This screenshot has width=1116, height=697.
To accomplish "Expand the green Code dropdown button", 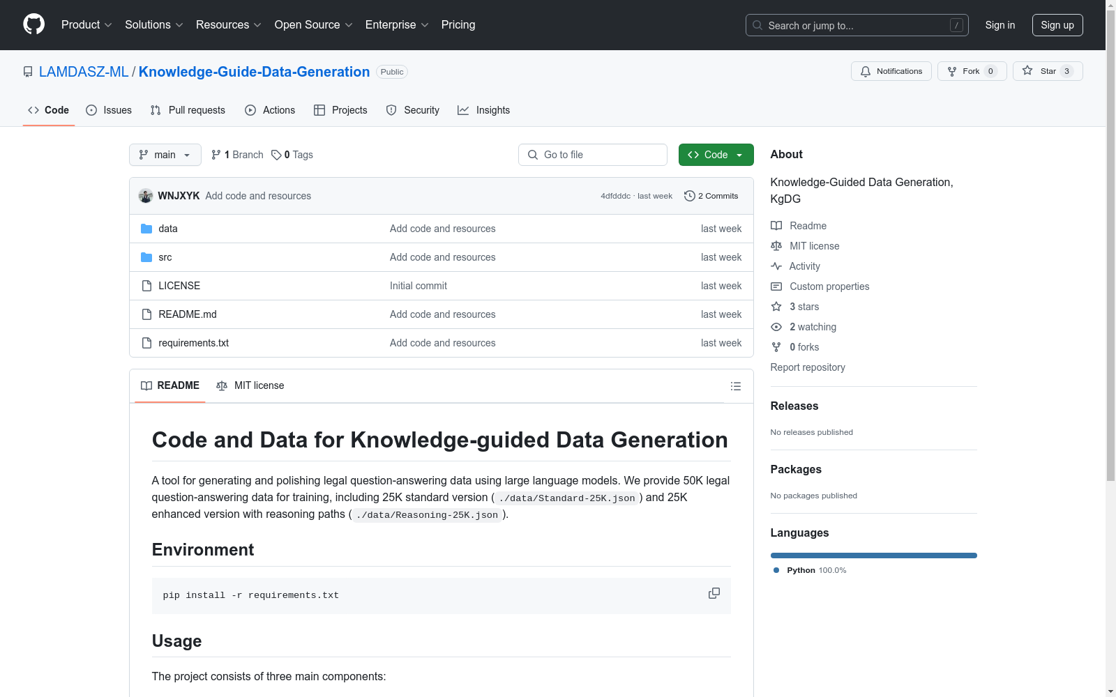I will [x=716, y=155].
